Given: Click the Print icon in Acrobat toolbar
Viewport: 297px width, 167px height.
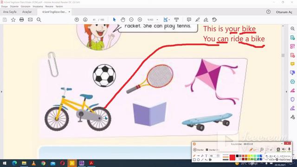Looking at the screenshot, I should tap(22, 19).
